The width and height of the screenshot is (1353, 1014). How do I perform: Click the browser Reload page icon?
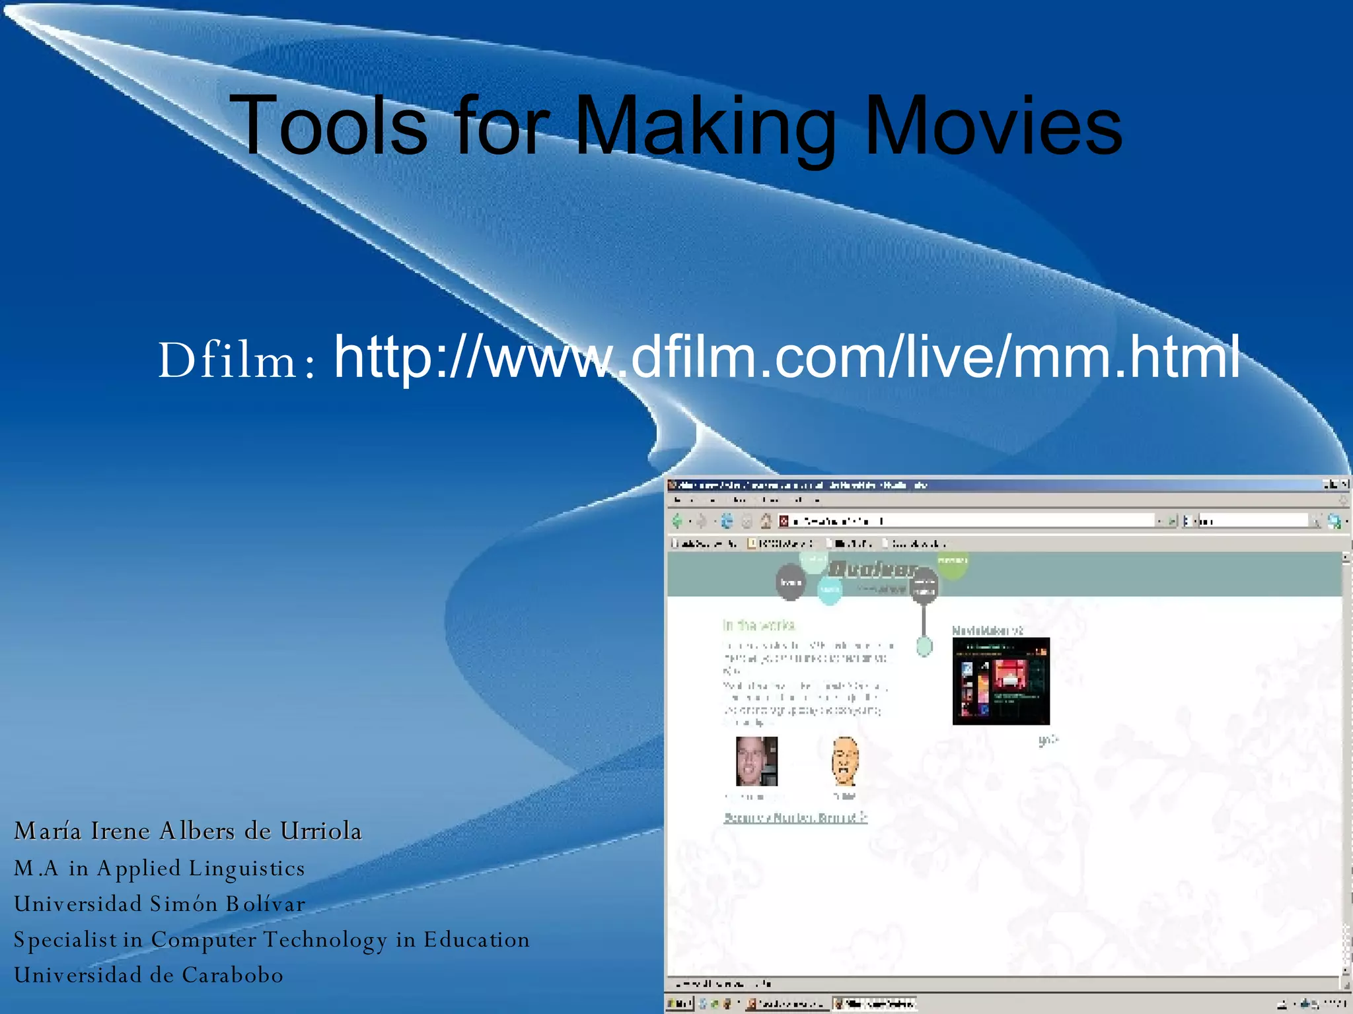[727, 522]
